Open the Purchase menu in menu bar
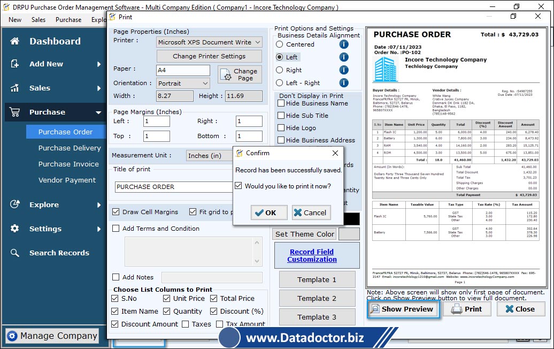 (68, 20)
